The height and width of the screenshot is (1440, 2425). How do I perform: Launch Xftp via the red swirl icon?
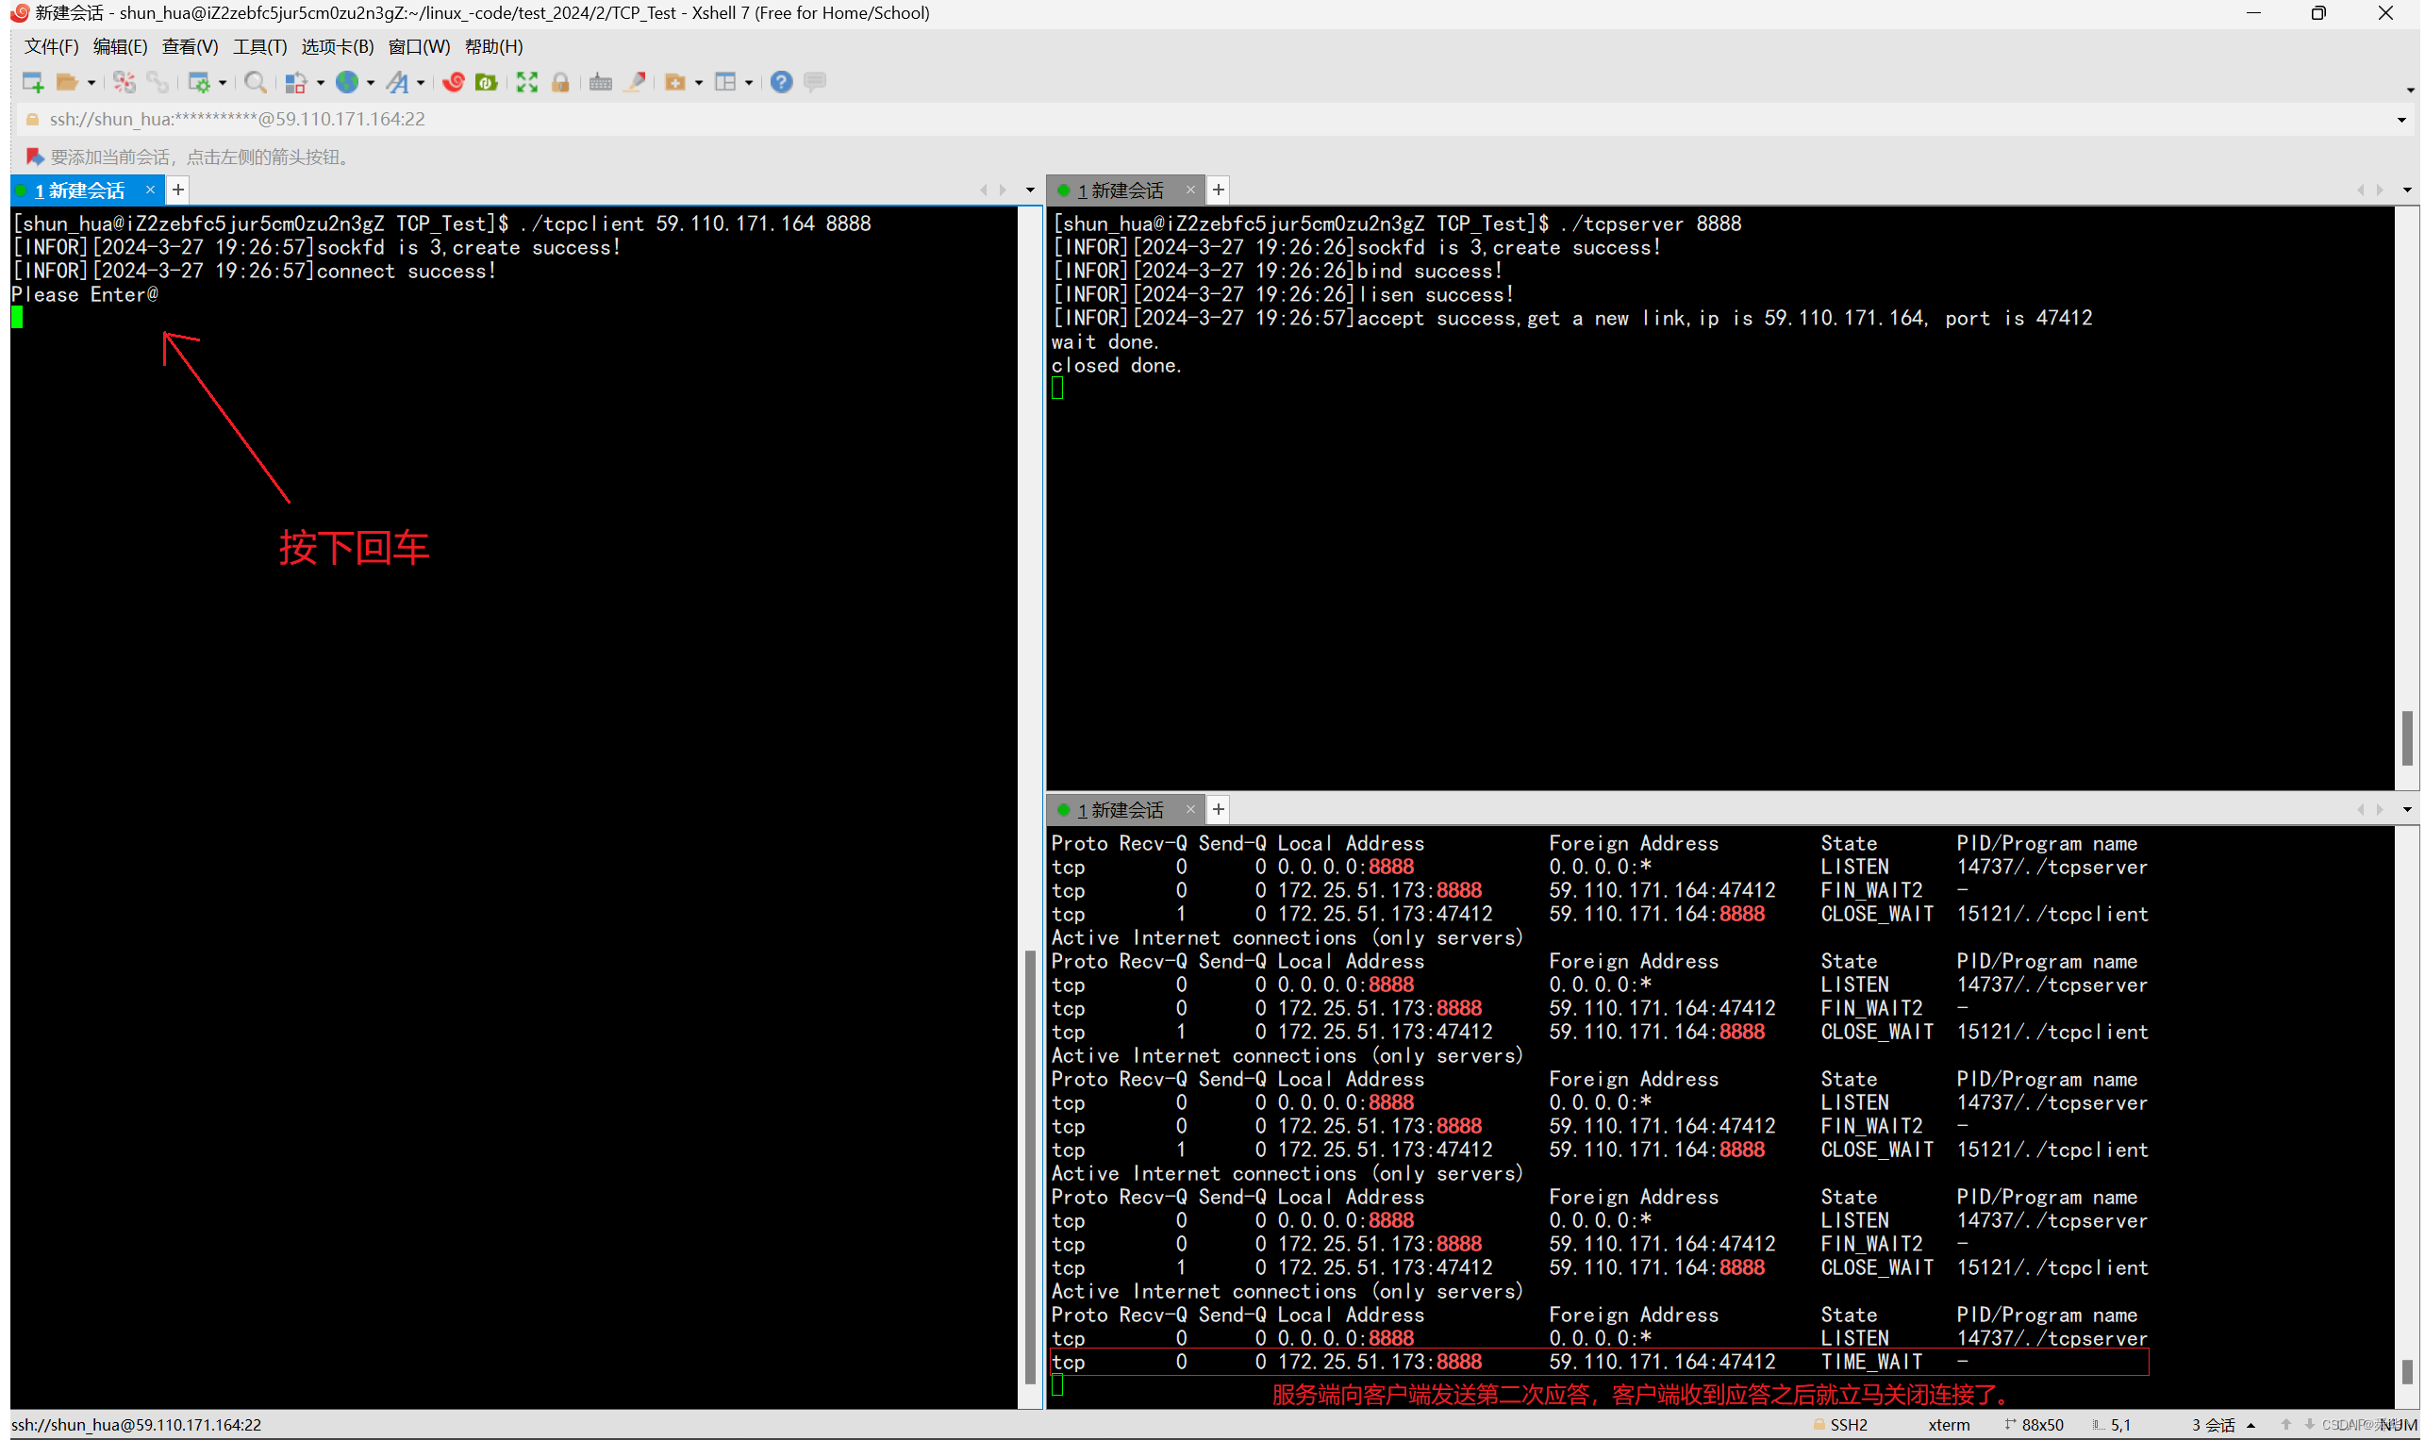[453, 82]
